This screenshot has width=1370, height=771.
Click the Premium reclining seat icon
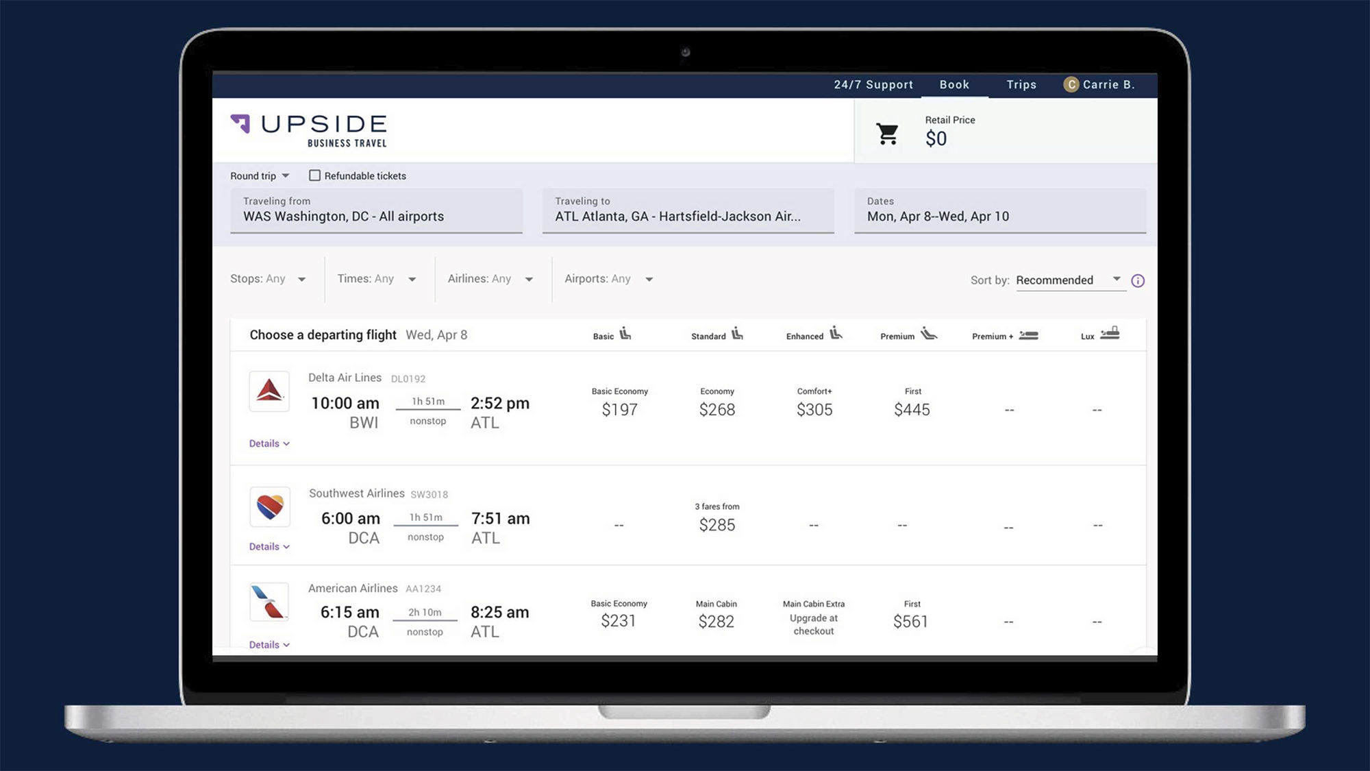coord(929,334)
